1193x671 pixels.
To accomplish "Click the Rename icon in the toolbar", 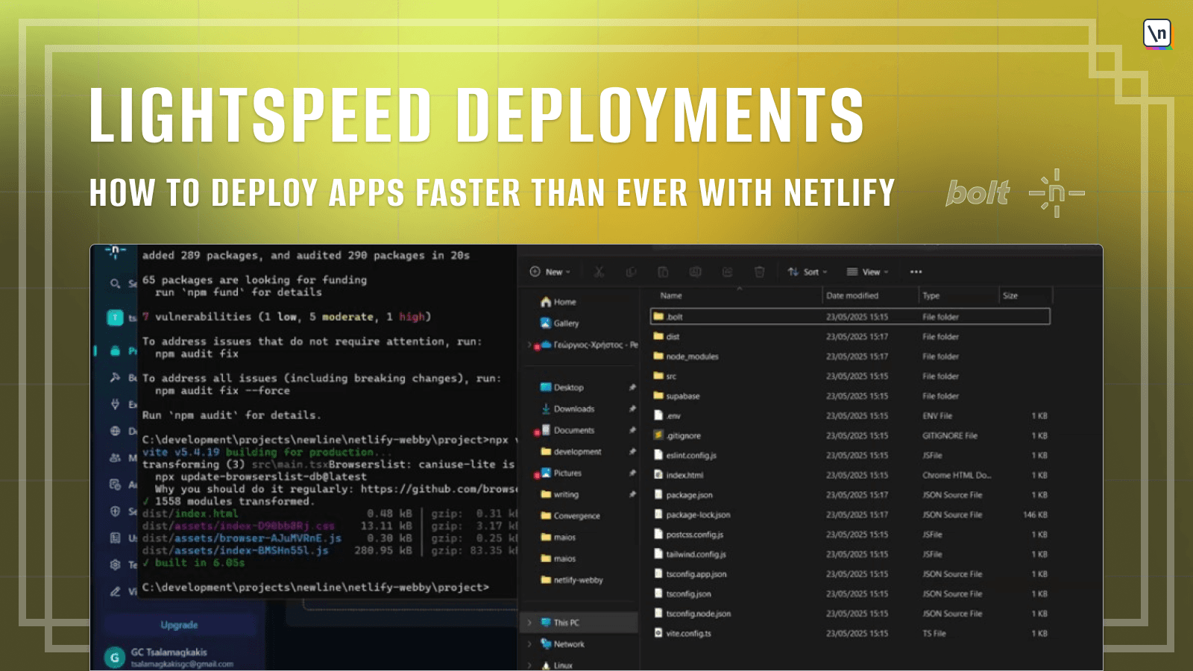I will pos(695,272).
